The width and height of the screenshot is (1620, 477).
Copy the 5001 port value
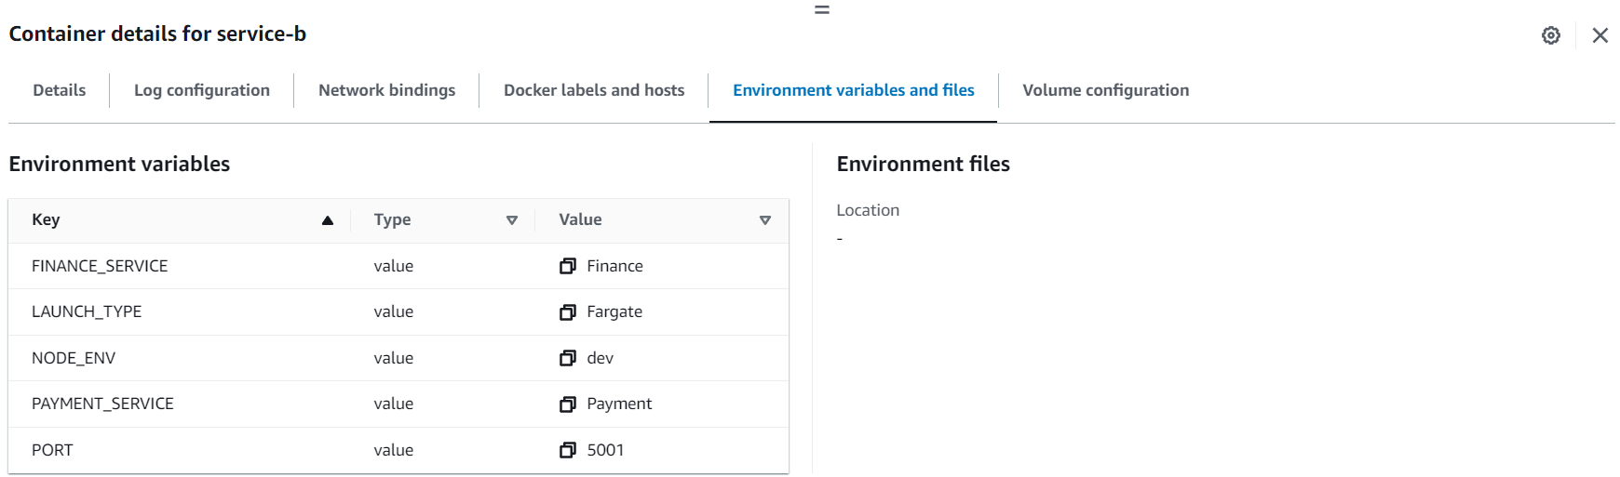click(567, 450)
